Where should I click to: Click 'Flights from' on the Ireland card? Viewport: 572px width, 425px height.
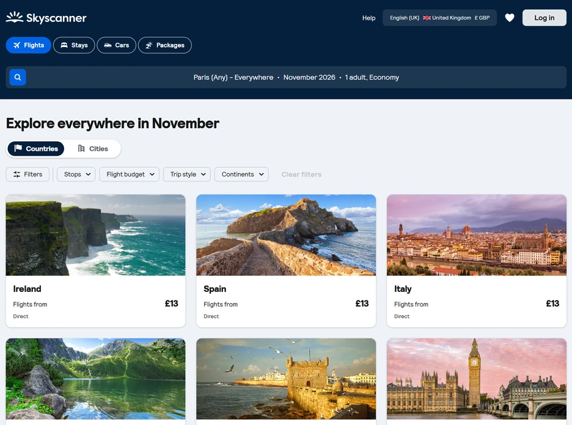click(30, 304)
